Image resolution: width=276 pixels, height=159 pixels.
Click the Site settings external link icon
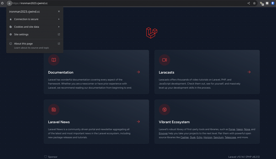tap(59, 34)
